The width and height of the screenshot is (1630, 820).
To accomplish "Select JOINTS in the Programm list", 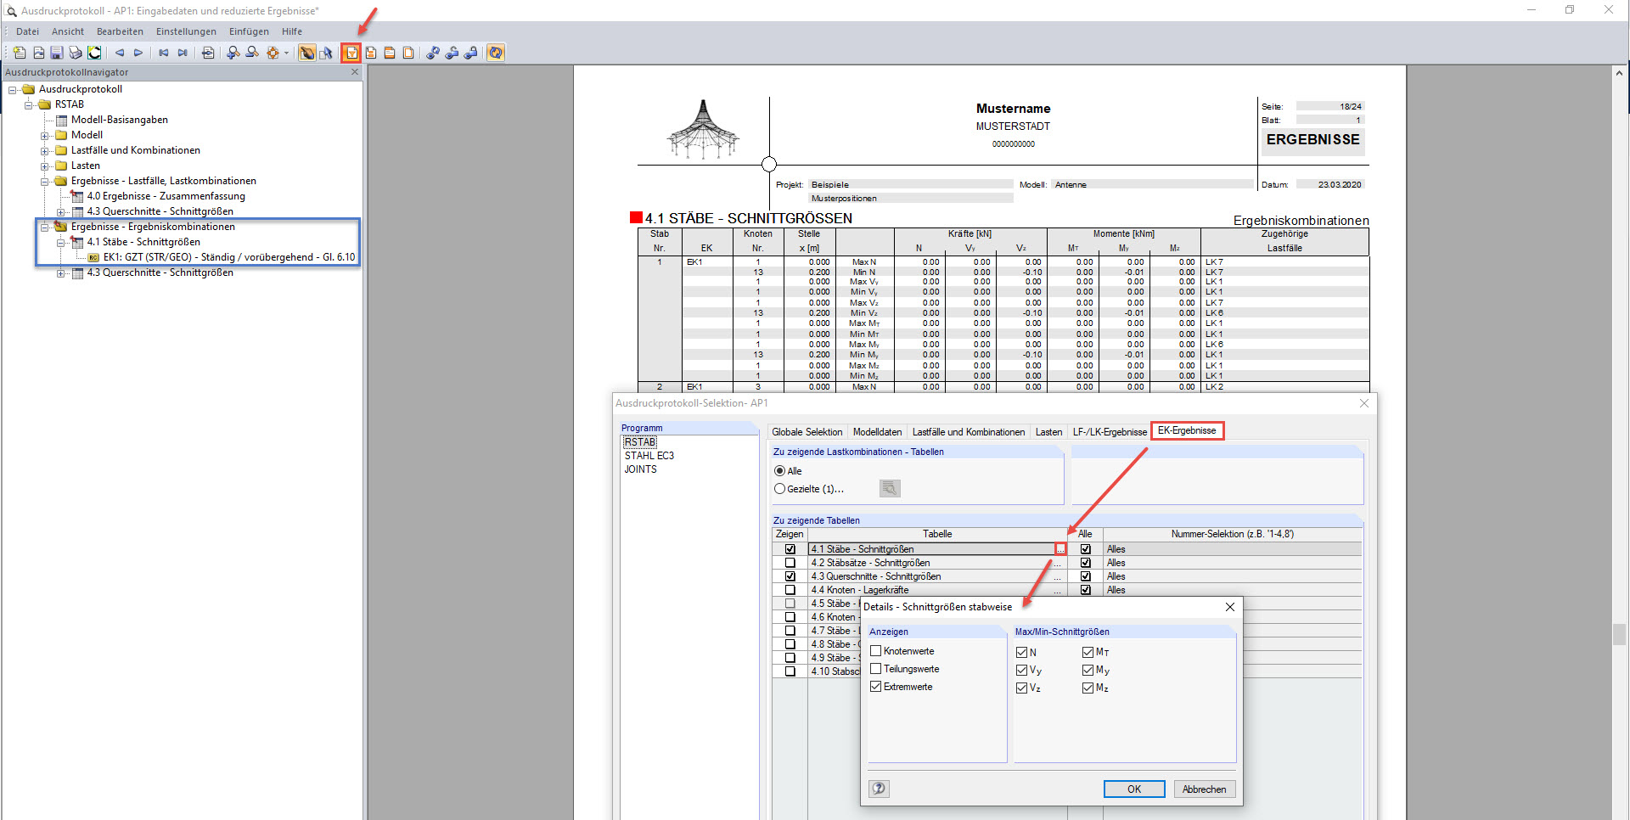I will point(641,469).
